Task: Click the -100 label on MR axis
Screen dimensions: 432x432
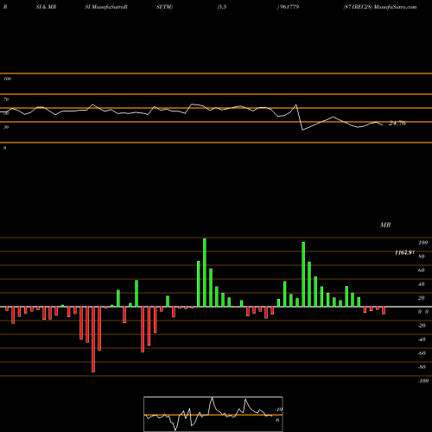Action: pos(423,381)
